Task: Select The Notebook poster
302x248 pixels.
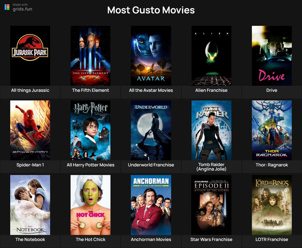Action: (30, 205)
